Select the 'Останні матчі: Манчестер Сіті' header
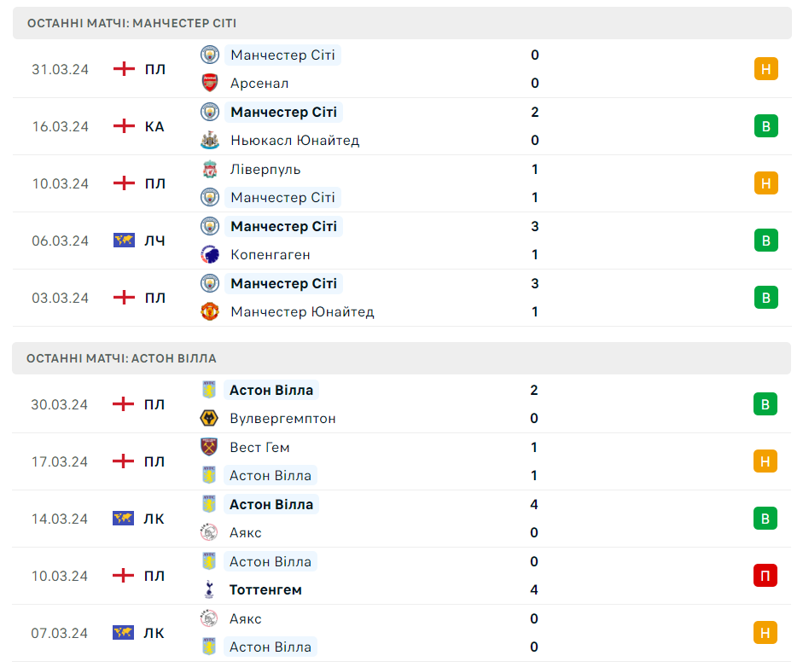Screen dimensions: 803x667 click(131, 23)
